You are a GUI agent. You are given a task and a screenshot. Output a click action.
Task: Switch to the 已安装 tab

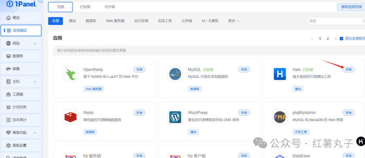(x=85, y=7)
